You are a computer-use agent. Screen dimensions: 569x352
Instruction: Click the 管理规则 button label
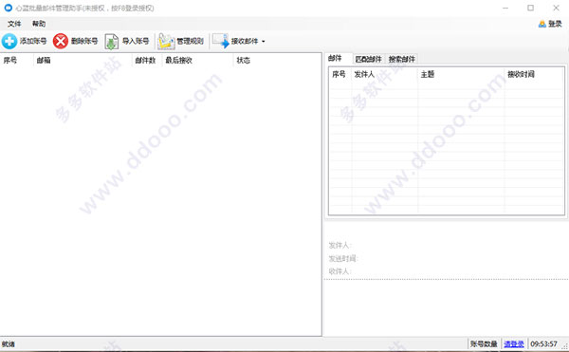point(190,41)
